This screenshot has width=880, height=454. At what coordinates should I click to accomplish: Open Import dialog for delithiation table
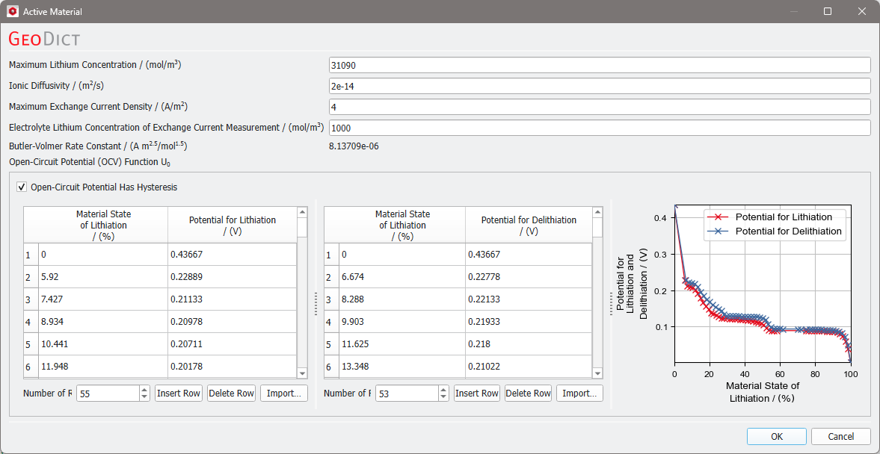[579, 394]
